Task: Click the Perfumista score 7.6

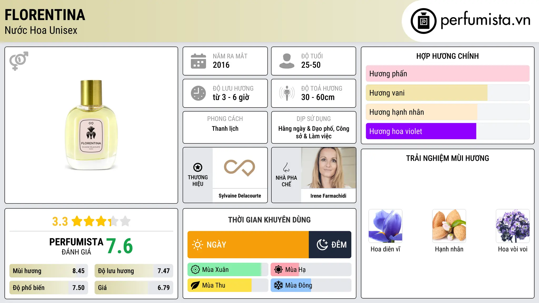Action: point(119,246)
